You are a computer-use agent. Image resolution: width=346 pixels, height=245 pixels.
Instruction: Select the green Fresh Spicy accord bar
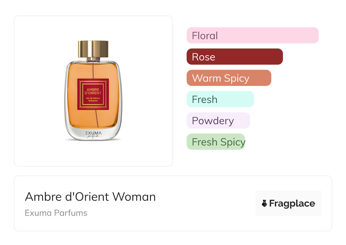(x=216, y=142)
